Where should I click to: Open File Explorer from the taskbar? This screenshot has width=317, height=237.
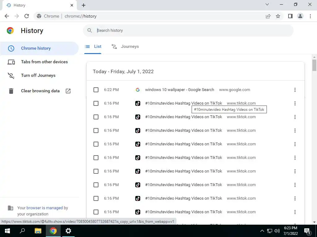click(38, 231)
